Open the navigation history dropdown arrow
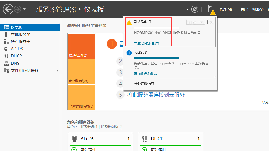The height and width of the screenshot is (151, 269). (x=24, y=9)
